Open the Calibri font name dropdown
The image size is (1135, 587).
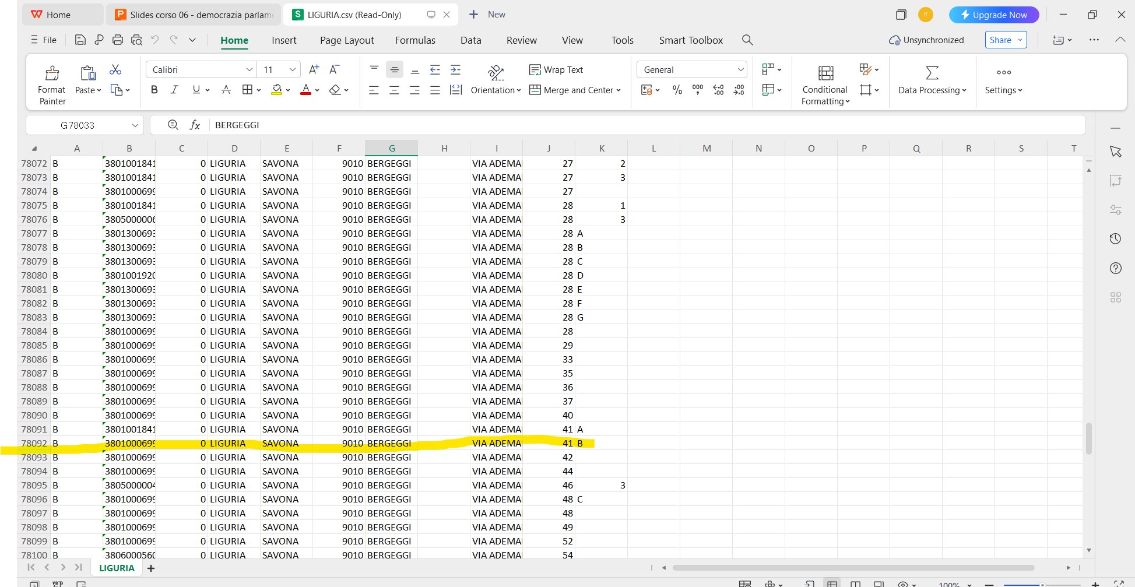coord(249,70)
